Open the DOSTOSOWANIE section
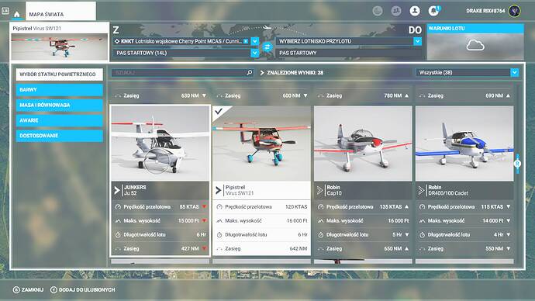 click(60, 136)
